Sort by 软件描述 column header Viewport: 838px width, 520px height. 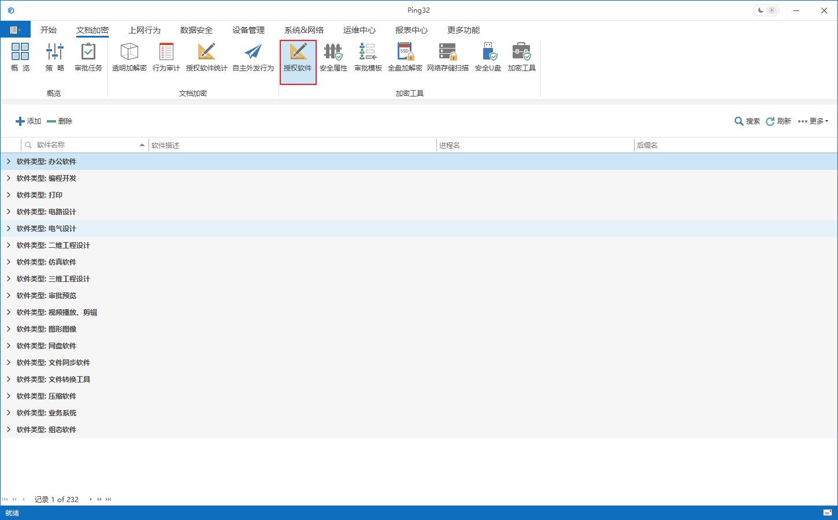(292, 145)
